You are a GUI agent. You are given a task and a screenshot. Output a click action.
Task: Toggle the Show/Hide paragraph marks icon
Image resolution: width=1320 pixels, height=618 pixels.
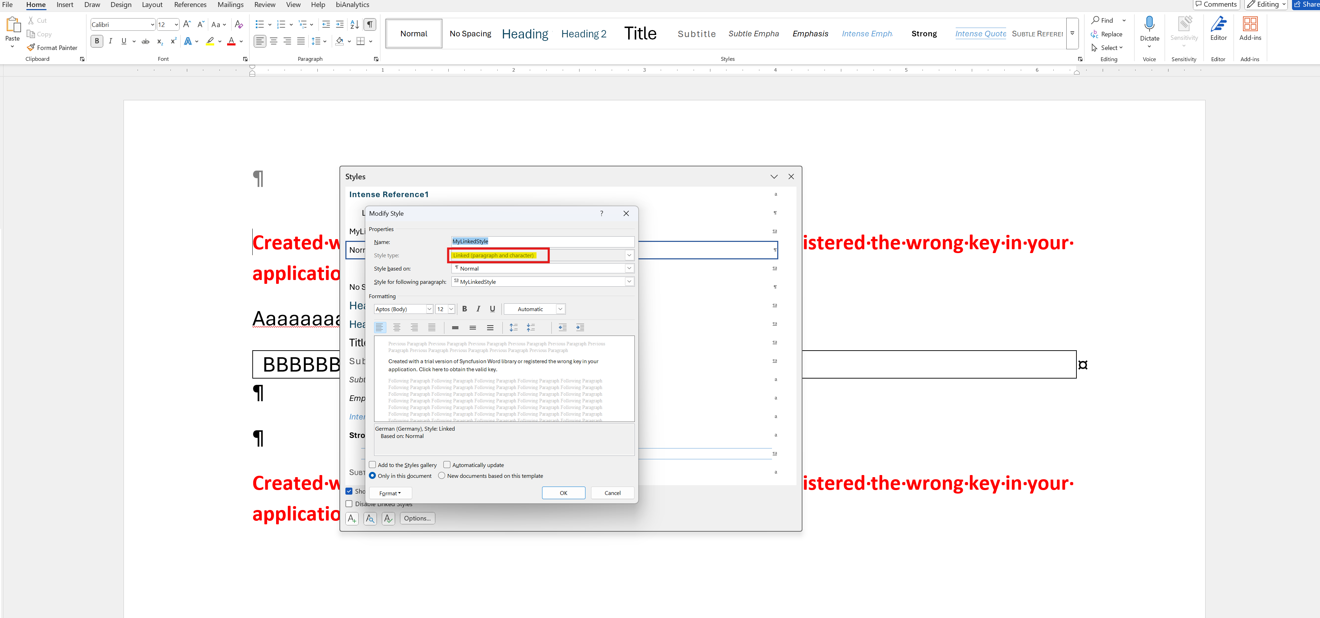click(x=370, y=24)
